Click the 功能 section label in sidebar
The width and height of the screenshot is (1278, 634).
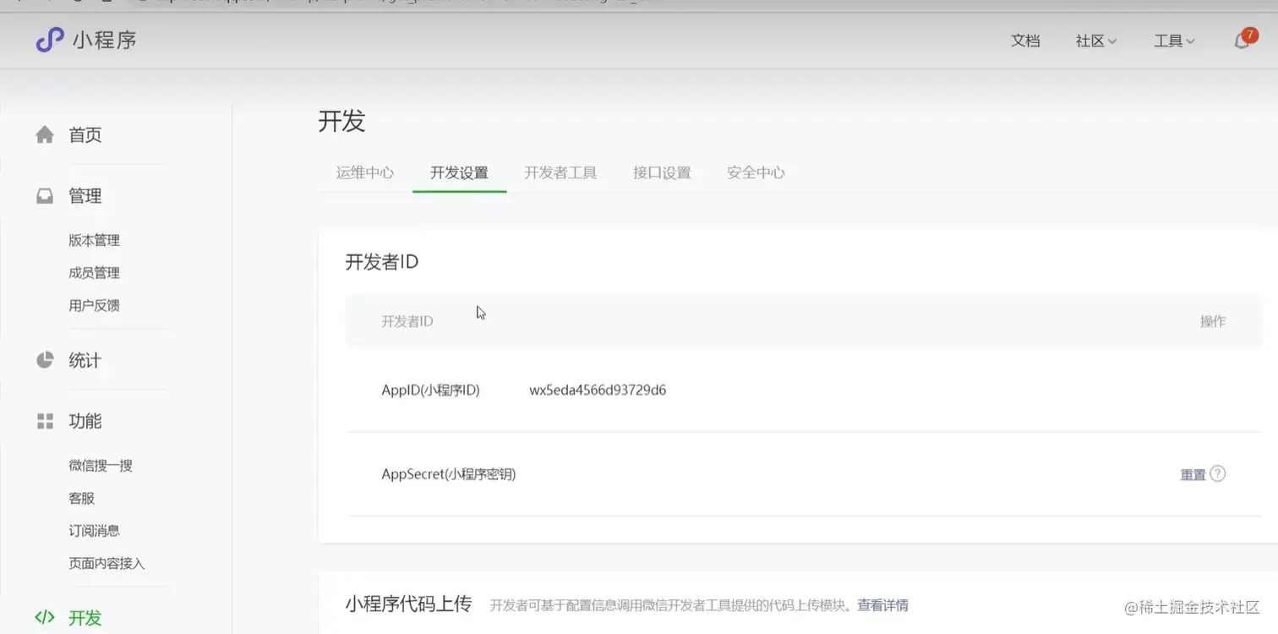pyautogui.click(x=85, y=421)
